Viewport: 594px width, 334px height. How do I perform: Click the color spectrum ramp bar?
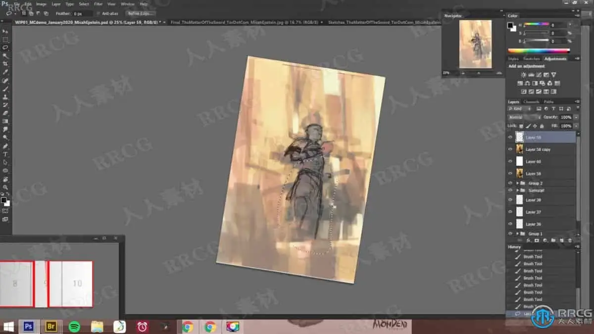pos(539,50)
